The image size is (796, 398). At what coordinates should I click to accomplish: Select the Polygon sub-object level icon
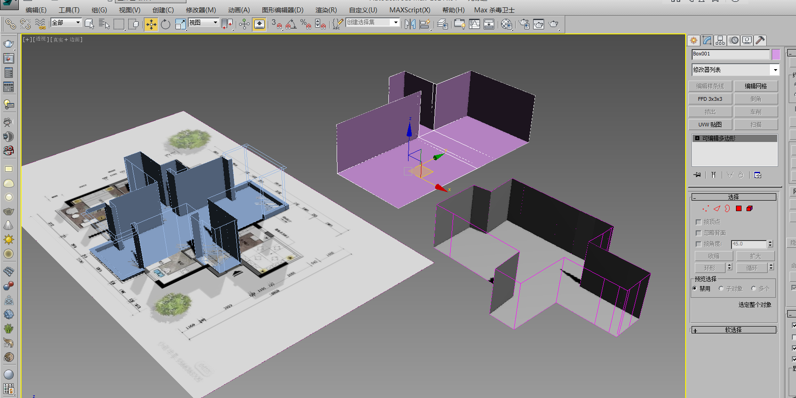pos(739,208)
